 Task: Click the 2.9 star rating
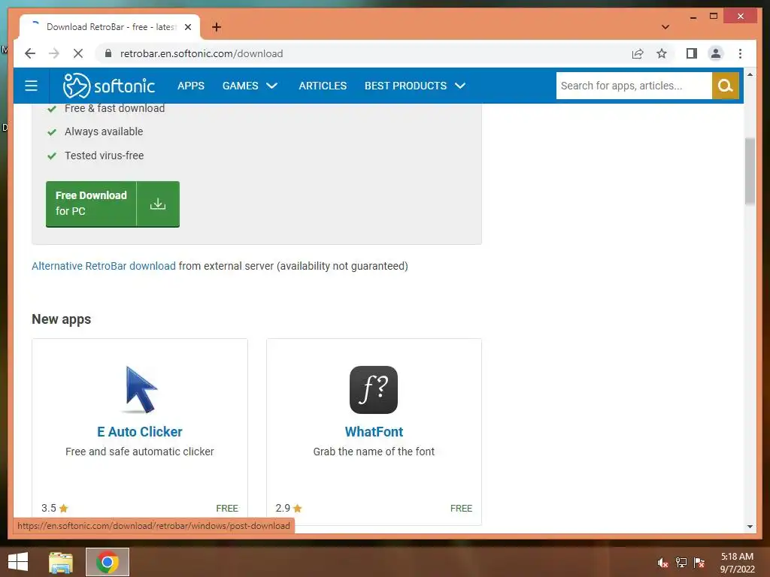289,509
